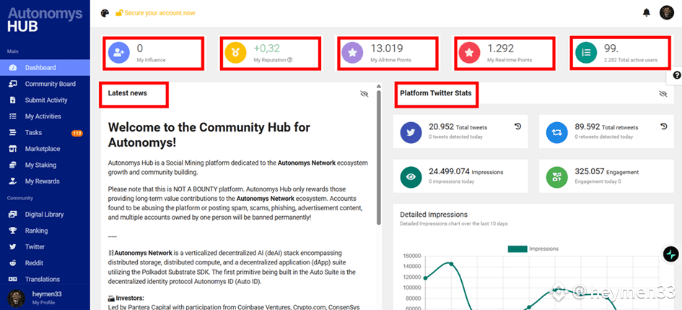Open Reddit in the sidebar
This screenshot has height=310, width=682.
tap(45, 263)
